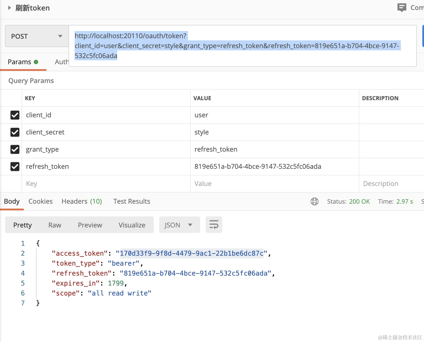Edit the value cell containing 'refresh_token'
This screenshot has height=342, width=424.
coord(275,149)
